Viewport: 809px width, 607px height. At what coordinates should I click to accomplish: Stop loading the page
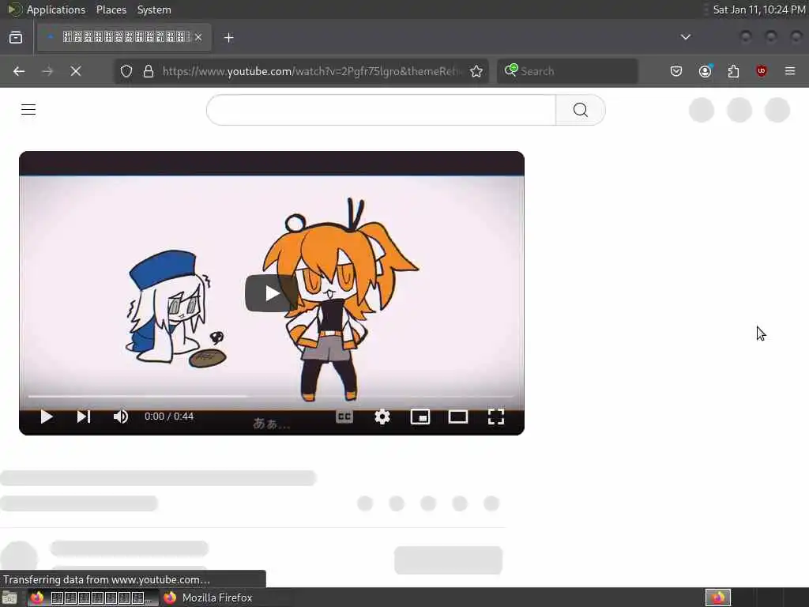click(x=76, y=71)
